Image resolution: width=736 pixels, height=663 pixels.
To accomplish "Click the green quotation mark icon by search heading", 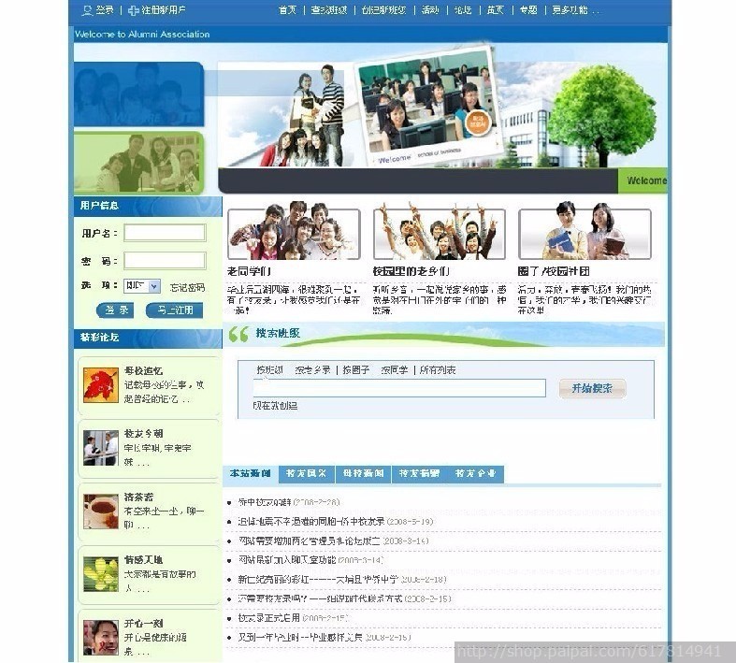I will click(238, 334).
